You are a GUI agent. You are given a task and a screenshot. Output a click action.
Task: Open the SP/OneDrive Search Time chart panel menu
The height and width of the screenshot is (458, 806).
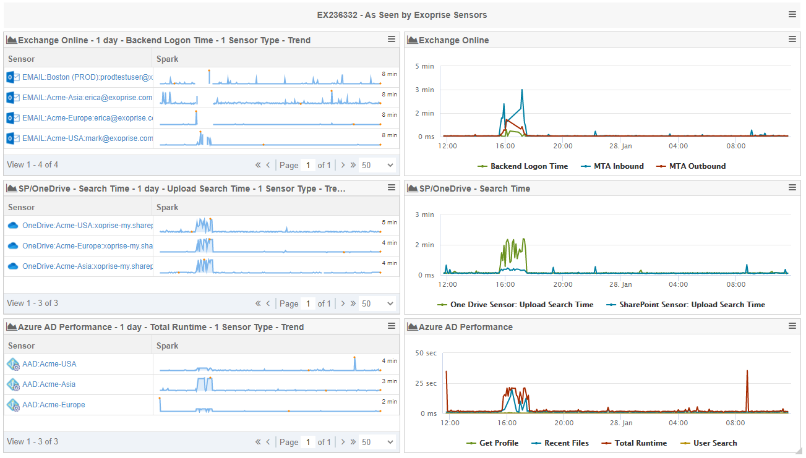pyautogui.click(x=792, y=187)
